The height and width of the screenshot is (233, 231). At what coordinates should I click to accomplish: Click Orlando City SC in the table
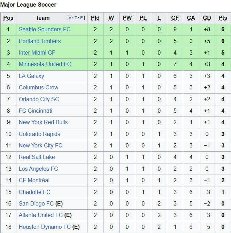[x=39, y=99]
